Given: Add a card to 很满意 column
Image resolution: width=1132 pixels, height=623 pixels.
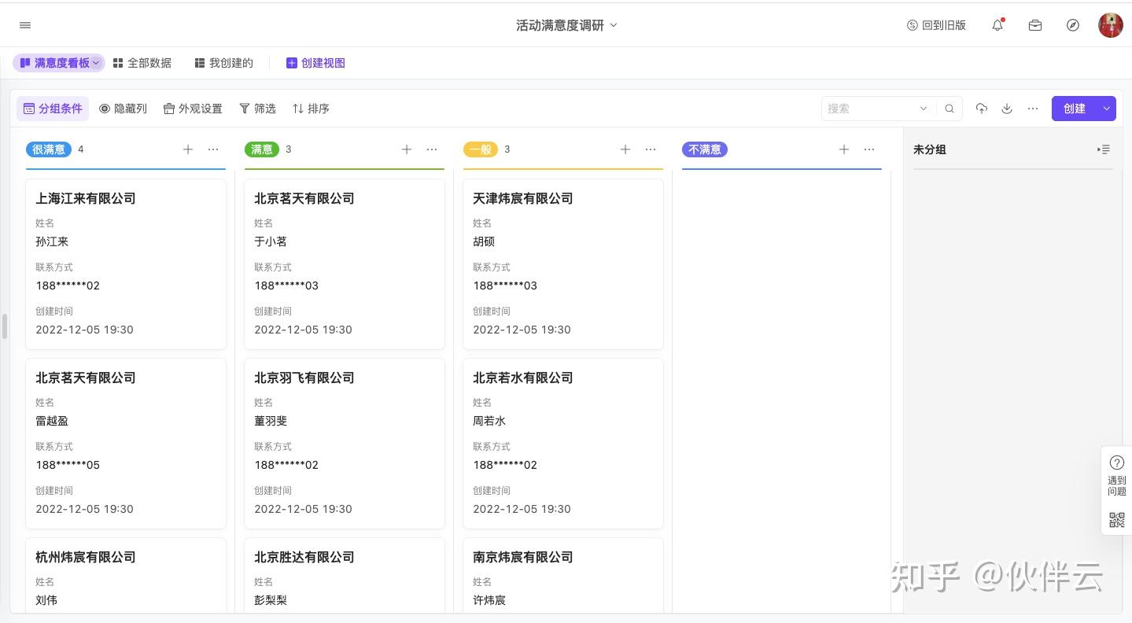Looking at the screenshot, I should 188,149.
